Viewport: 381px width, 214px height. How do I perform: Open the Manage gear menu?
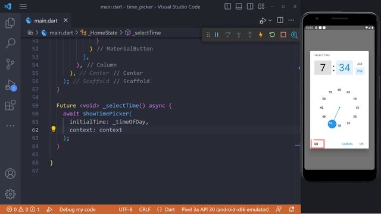click(x=10, y=194)
